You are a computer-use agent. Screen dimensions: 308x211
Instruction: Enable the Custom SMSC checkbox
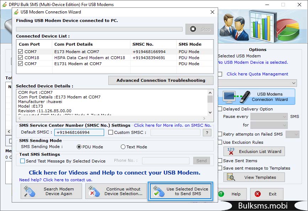110,132
